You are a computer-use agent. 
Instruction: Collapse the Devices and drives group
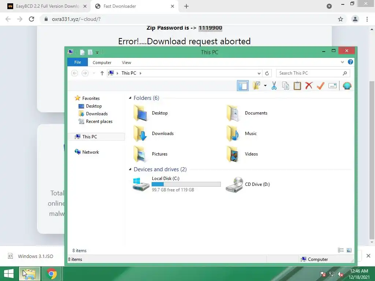pos(130,169)
